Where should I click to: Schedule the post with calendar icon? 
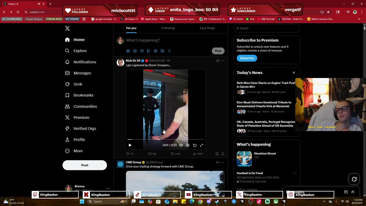coord(162,51)
